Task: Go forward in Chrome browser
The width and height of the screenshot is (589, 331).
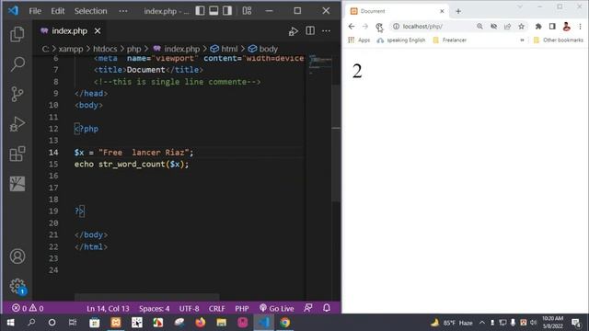Action: pyautogui.click(x=365, y=27)
